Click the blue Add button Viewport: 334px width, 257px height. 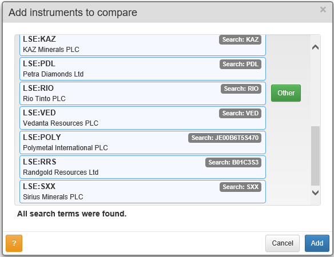(317, 243)
